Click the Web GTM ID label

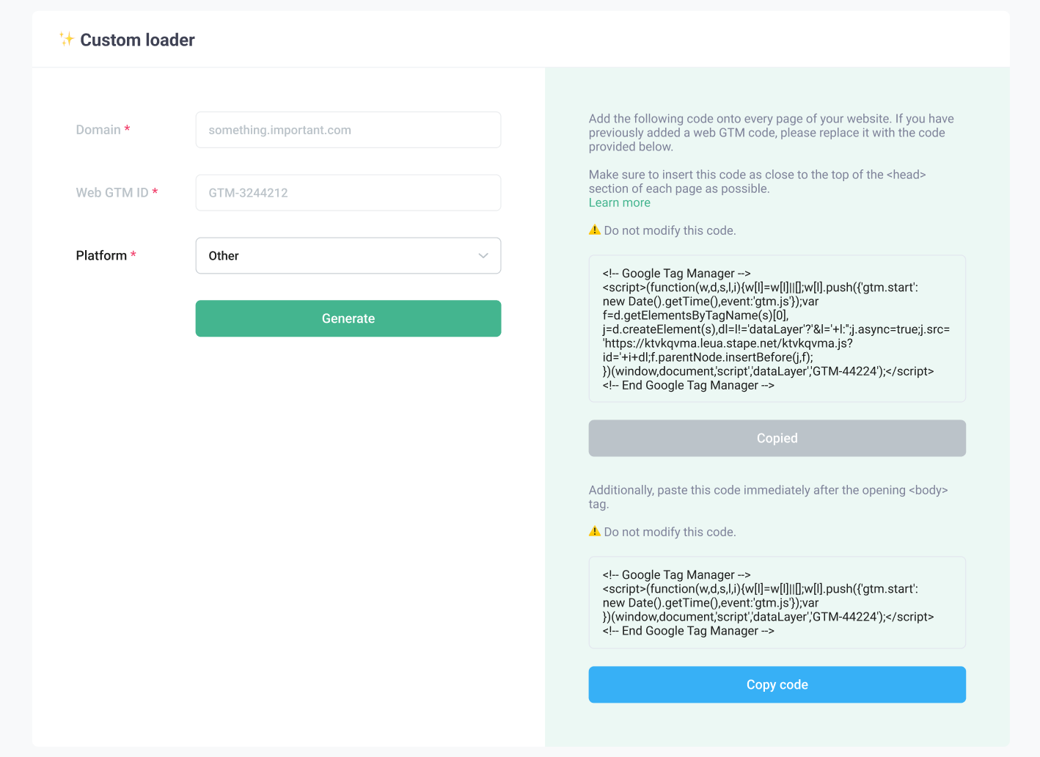click(112, 193)
